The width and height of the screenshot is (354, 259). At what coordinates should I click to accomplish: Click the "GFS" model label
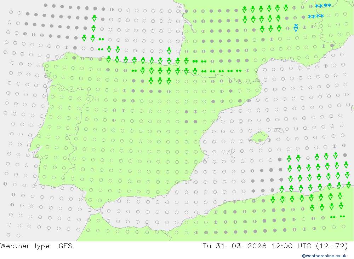pyautogui.click(x=66, y=246)
